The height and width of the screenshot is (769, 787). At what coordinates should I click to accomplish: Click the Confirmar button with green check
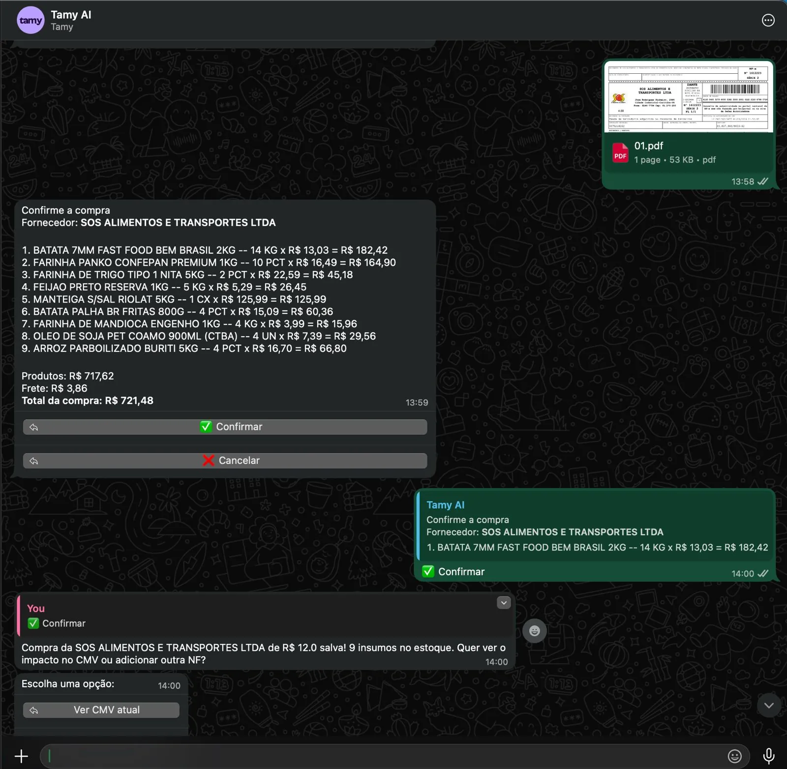tap(225, 427)
